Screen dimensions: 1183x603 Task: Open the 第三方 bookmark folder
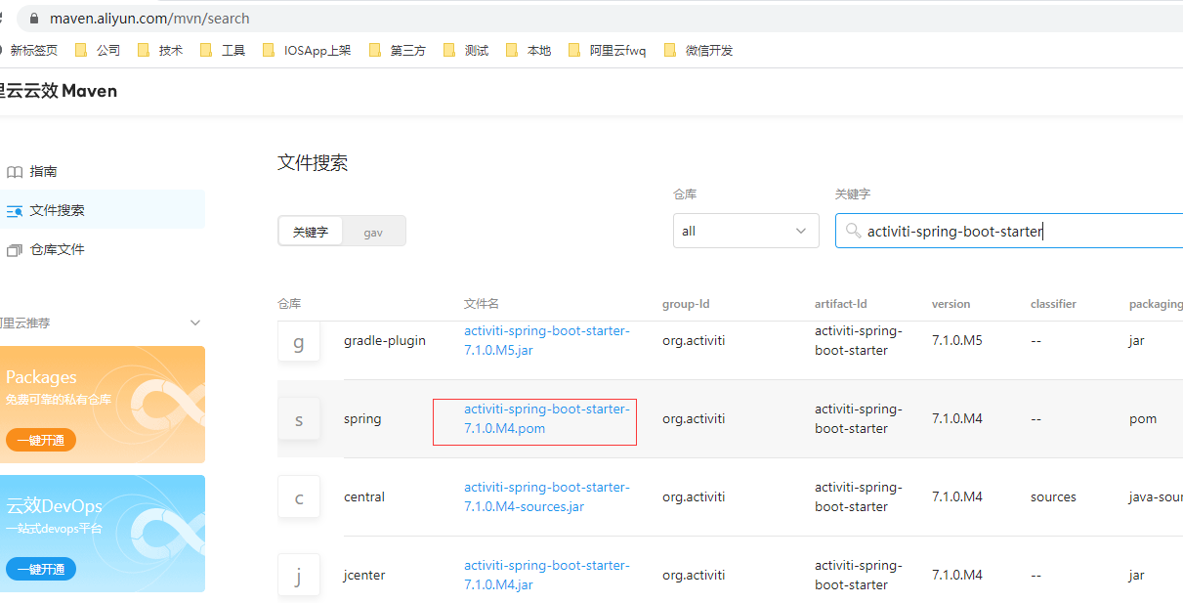397,50
